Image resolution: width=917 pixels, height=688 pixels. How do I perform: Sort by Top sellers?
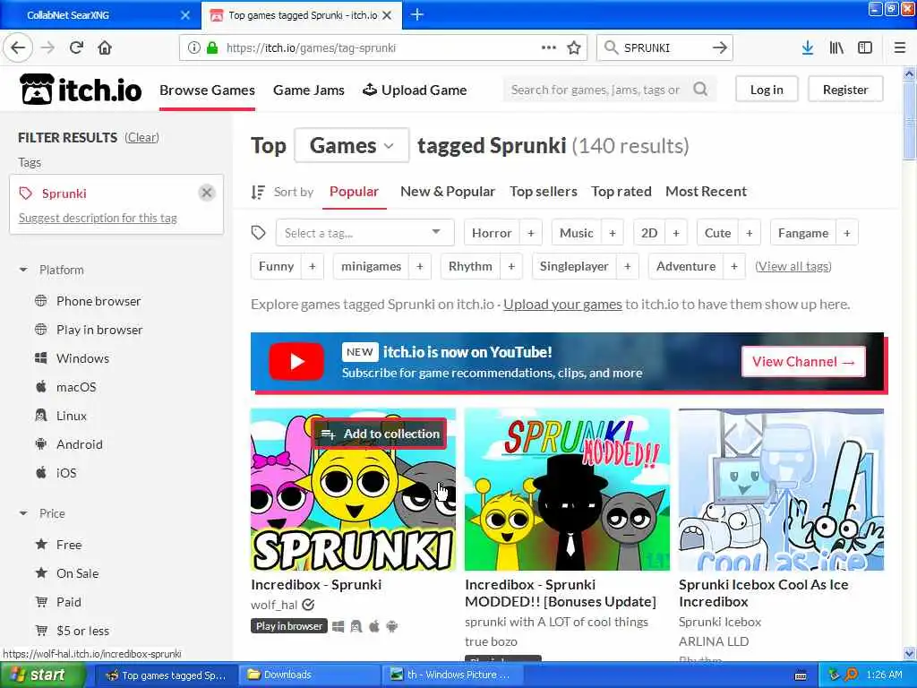[x=544, y=192]
